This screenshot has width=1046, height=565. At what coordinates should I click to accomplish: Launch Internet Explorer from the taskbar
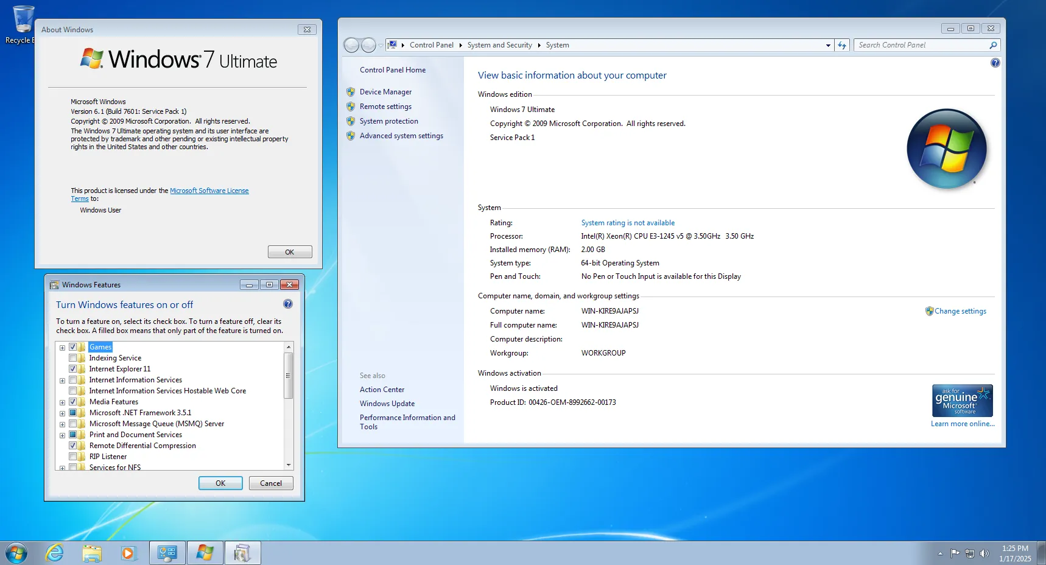coord(55,553)
